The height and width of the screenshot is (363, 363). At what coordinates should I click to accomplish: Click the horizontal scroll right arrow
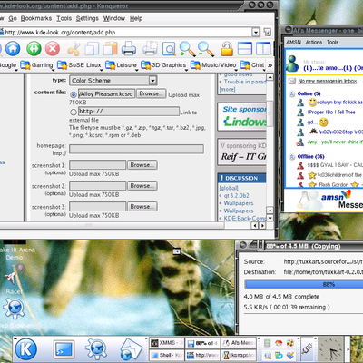pyautogui.click(x=262, y=225)
